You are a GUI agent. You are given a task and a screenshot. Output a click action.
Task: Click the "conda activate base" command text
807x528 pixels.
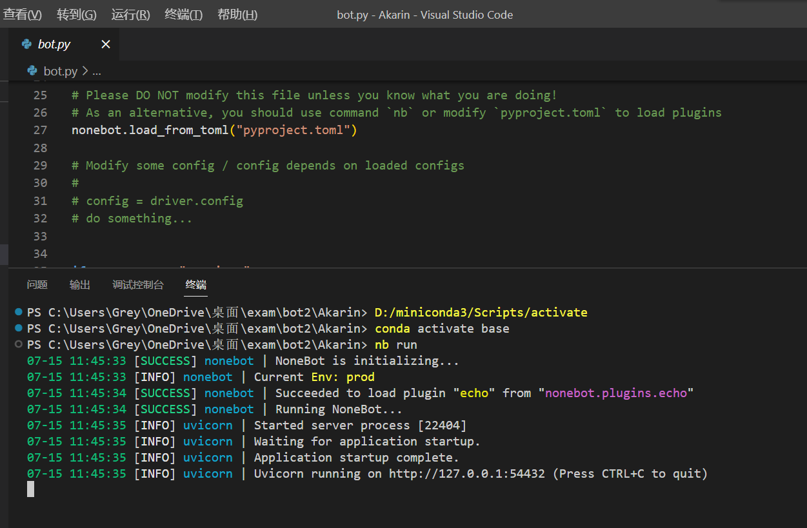pos(442,329)
